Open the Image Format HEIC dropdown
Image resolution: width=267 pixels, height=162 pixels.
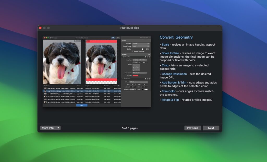pyautogui.click(x=141, y=46)
